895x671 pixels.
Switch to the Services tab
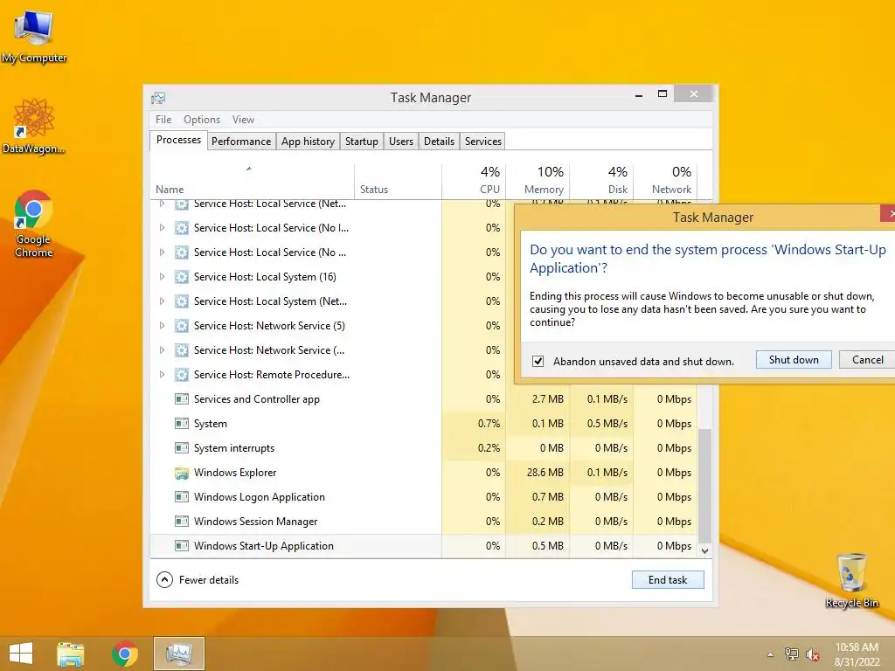482,142
